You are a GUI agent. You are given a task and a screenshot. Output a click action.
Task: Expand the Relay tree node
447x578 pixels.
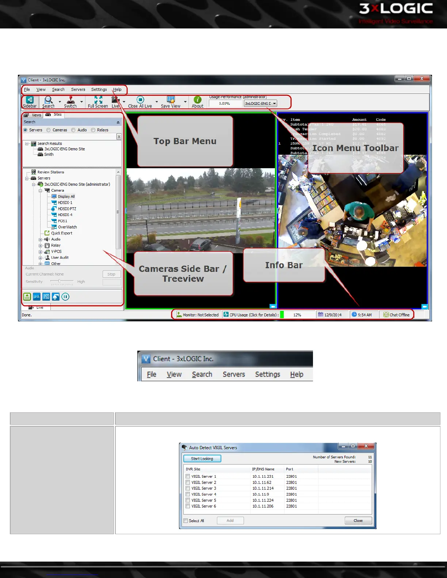point(41,246)
